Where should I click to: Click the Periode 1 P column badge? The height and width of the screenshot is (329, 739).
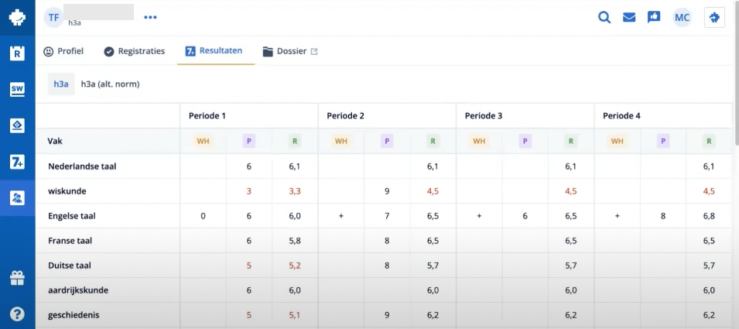pos(249,140)
